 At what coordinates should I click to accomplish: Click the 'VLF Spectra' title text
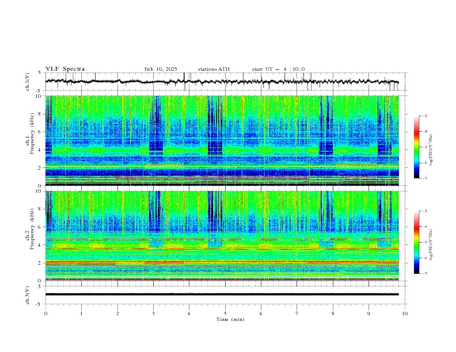[x=65, y=69]
